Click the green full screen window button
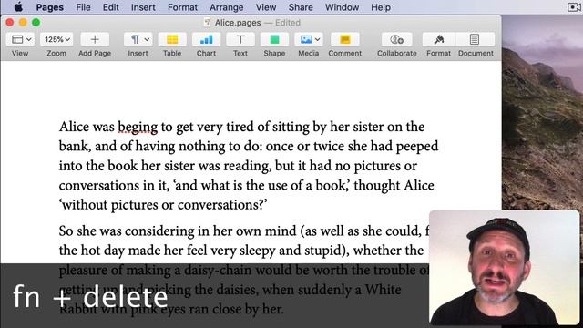This screenshot has height=328, width=583. tap(36, 23)
